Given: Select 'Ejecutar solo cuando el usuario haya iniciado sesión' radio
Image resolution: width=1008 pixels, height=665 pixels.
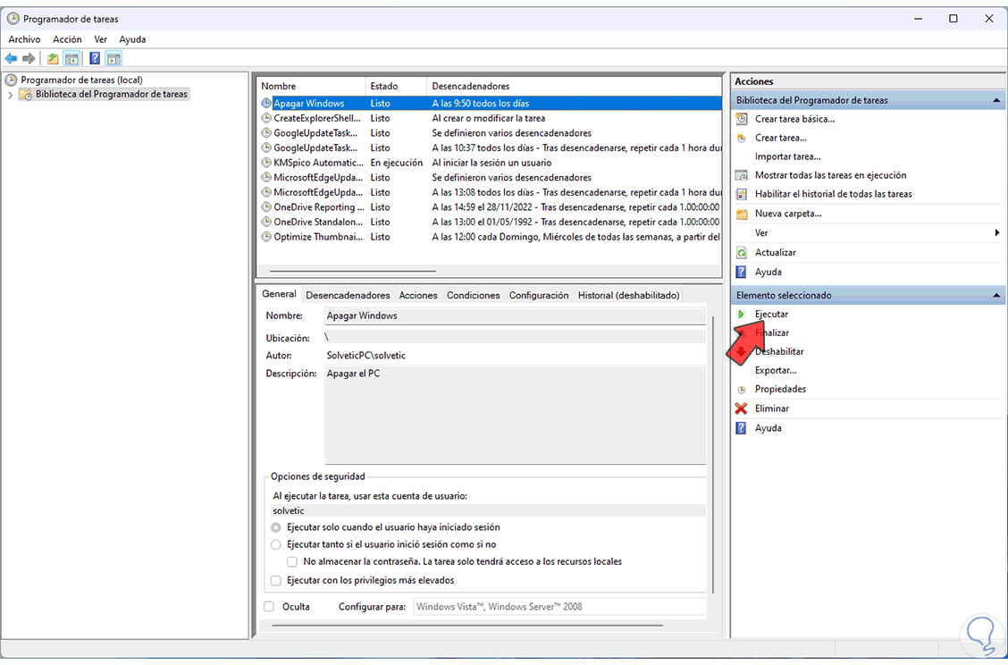Looking at the screenshot, I should point(276,527).
